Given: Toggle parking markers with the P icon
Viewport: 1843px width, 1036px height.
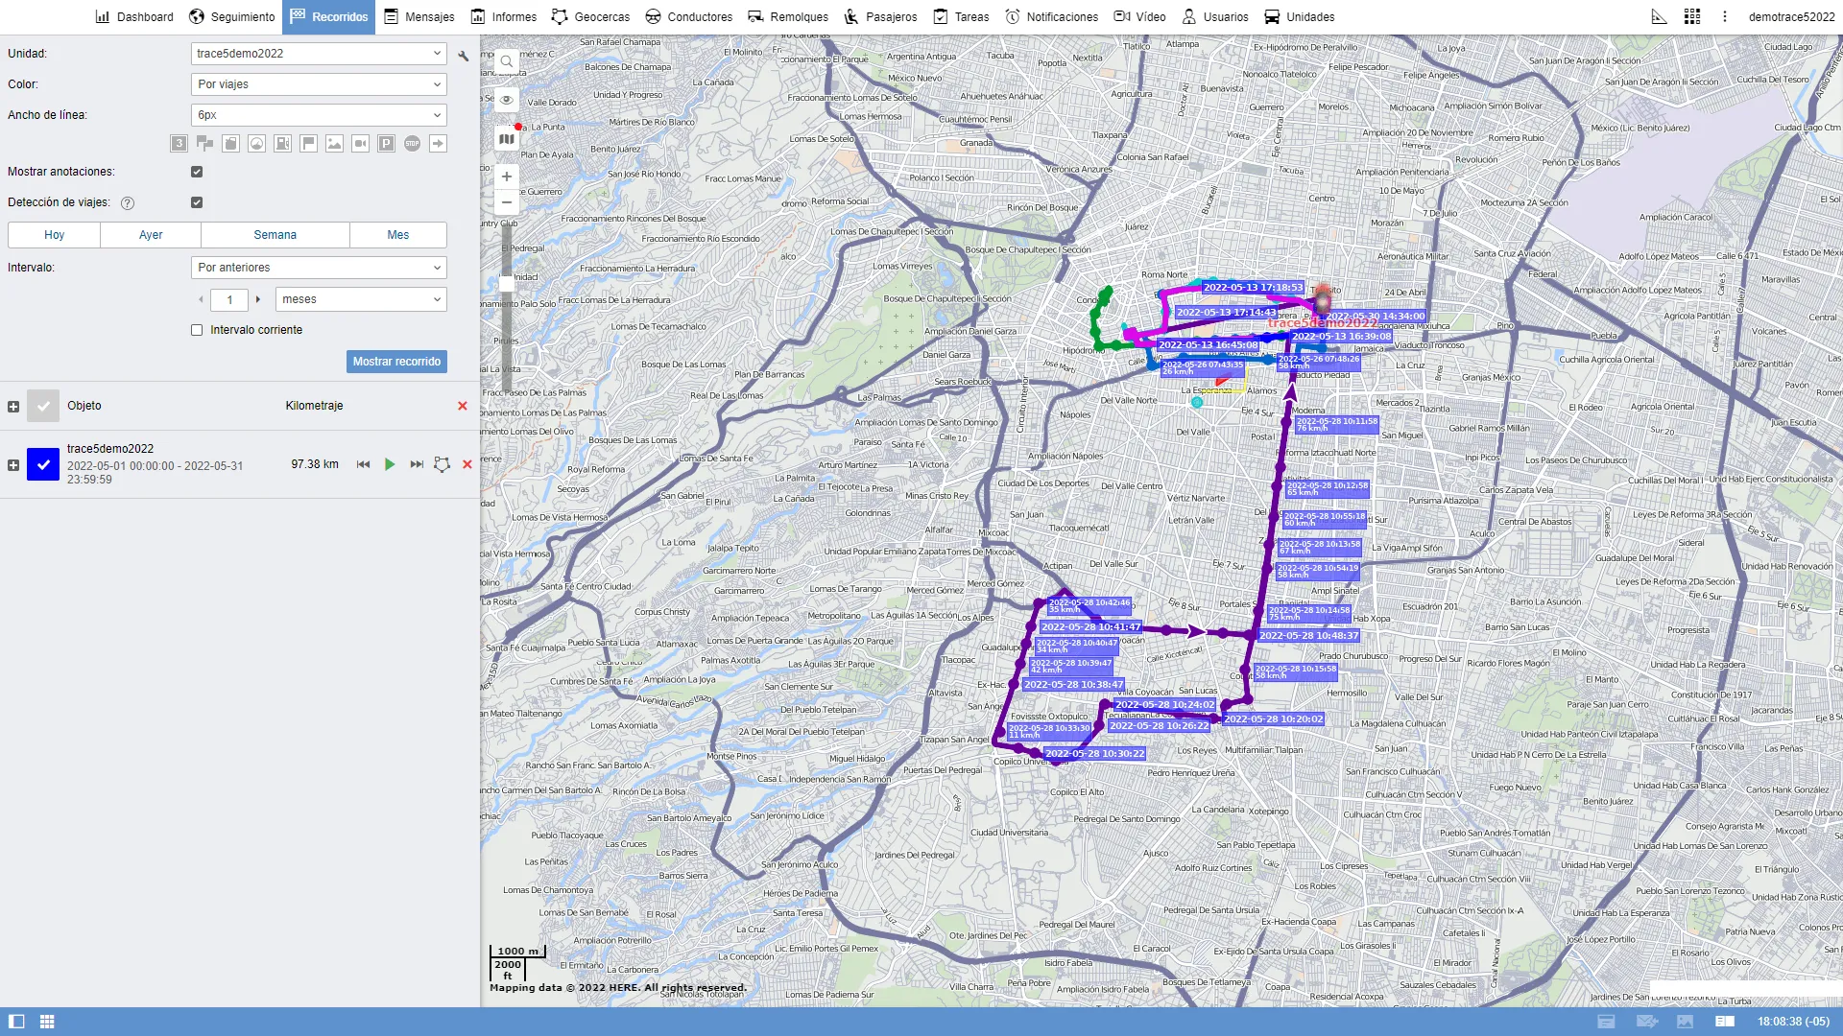Looking at the screenshot, I should (386, 143).
